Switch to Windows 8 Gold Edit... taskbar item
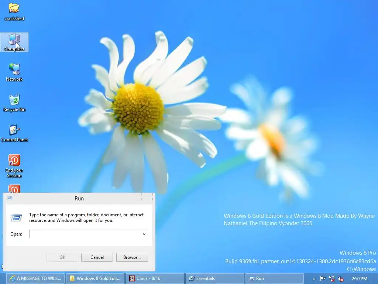Image resolution: width=378 pixels, height=284 pixels. click(x=96, y=278)
